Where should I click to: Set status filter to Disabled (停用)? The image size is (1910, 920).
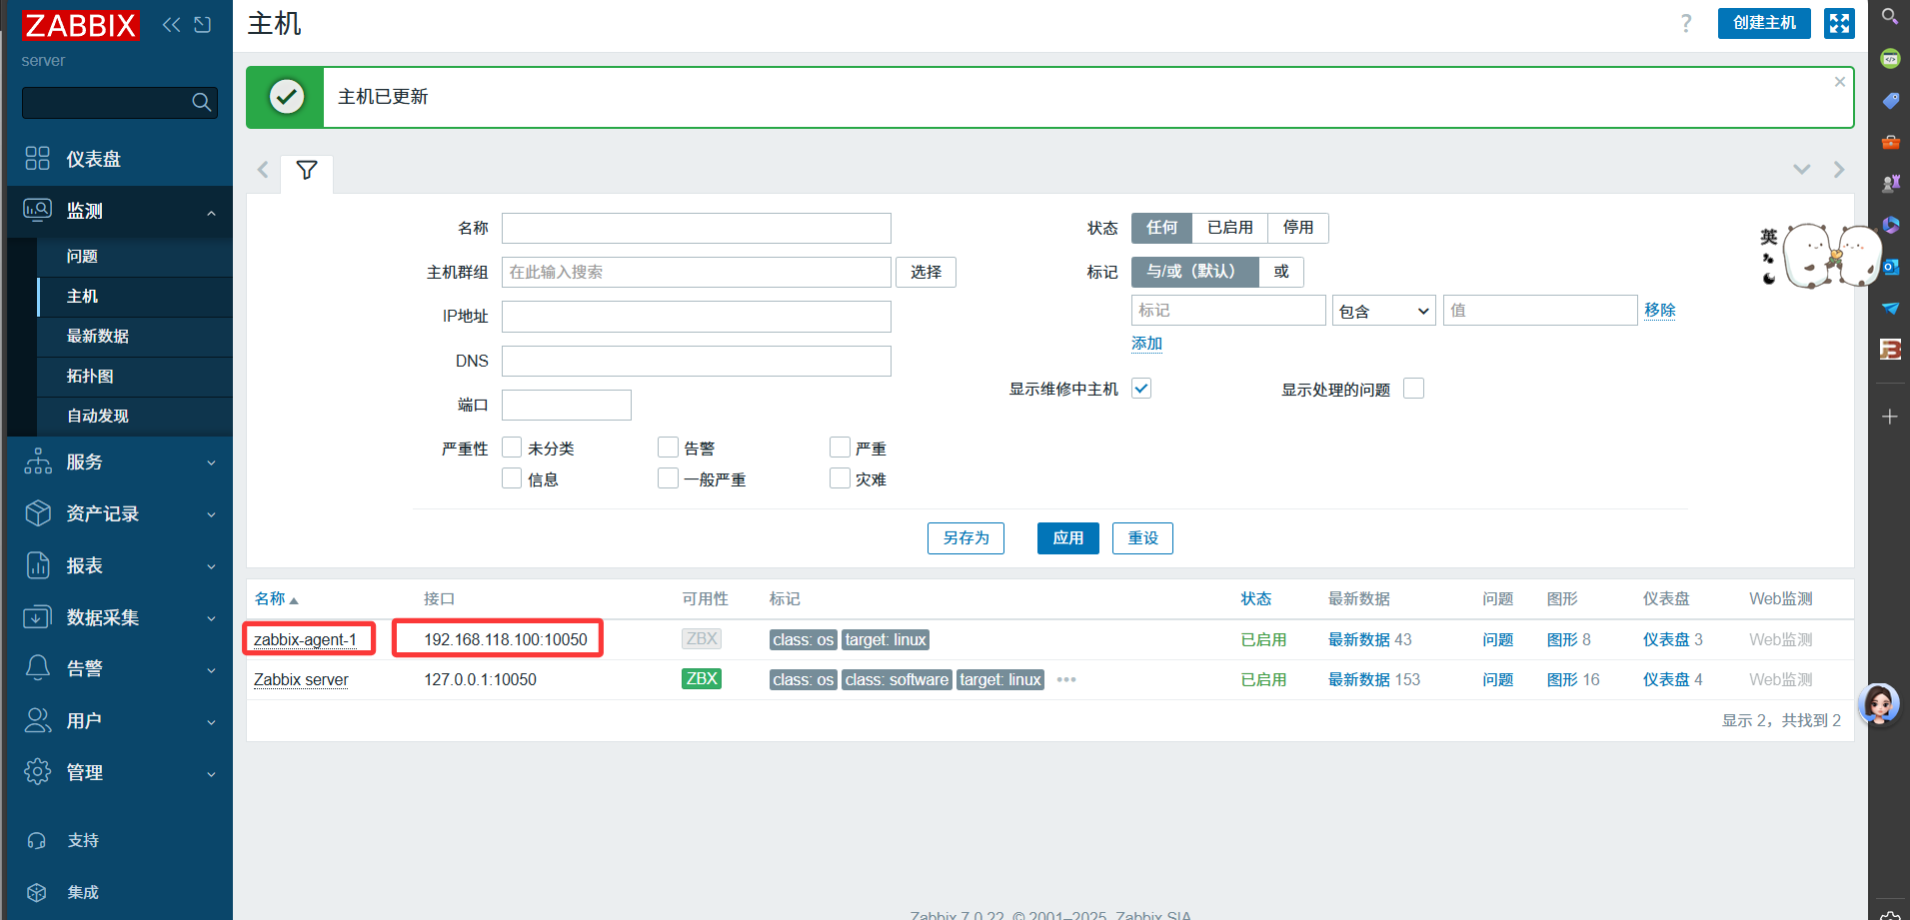point(1298,228)
